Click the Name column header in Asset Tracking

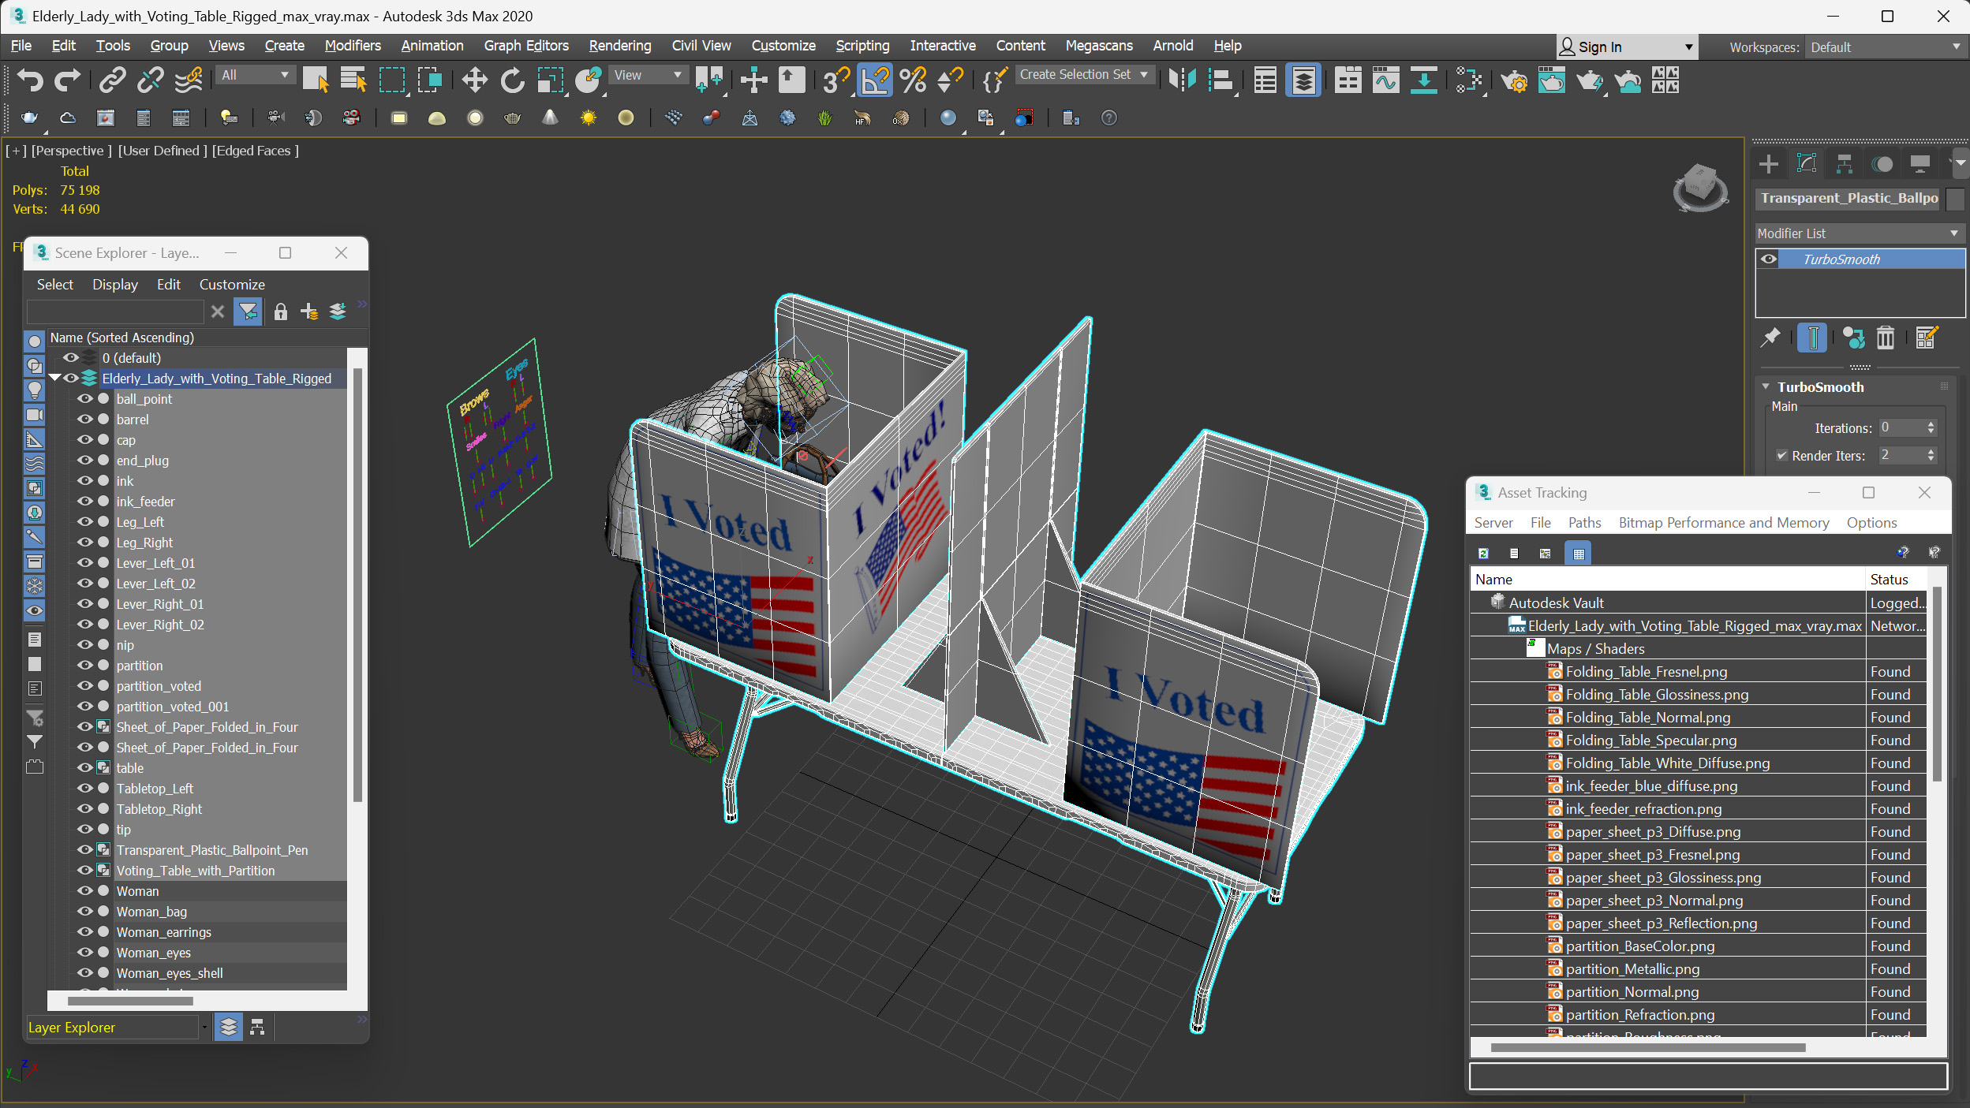[1666, 580]
